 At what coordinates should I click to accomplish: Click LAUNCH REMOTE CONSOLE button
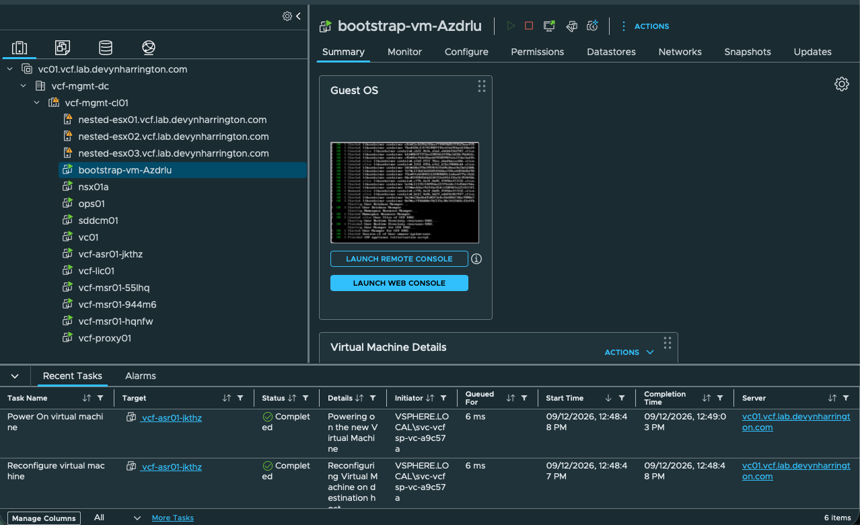399,259
